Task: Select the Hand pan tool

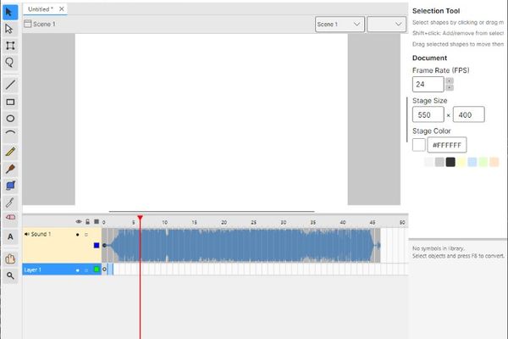Action: (x=10, y=258)
